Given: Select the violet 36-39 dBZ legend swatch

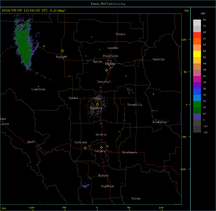Looking at the screenshot, I should [x=197, y=85].
